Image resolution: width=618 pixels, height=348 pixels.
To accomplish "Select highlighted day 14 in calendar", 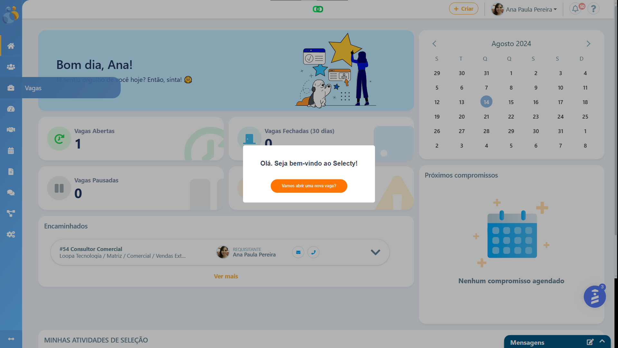I will (x=486, y=102).
